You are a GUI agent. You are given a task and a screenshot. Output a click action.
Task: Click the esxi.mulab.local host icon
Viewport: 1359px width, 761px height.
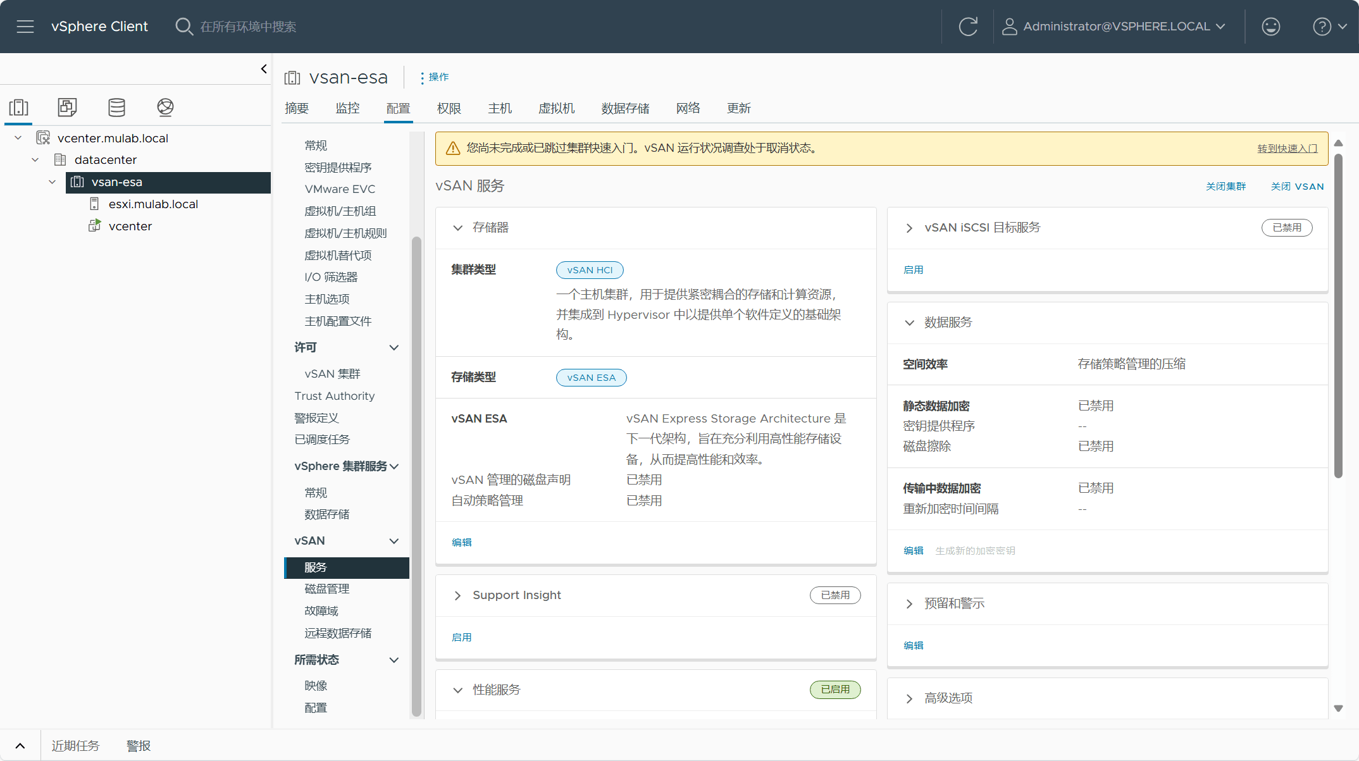click(x=94, y=204)
